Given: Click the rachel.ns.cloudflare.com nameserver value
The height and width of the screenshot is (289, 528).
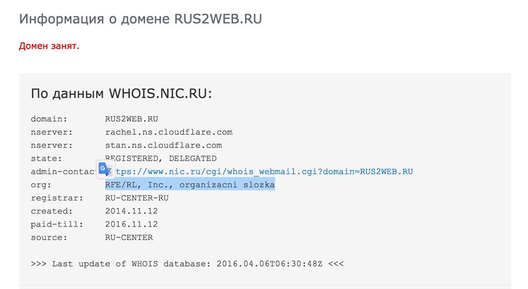Looking at the screenshot, I should [169, 132].
